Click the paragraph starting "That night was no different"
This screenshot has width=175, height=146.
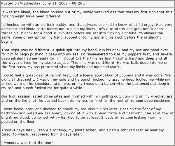(x=87, y=58)
